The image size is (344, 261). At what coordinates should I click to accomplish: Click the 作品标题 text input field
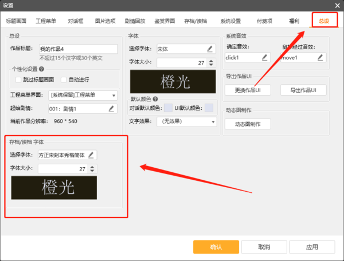point(77,49)
